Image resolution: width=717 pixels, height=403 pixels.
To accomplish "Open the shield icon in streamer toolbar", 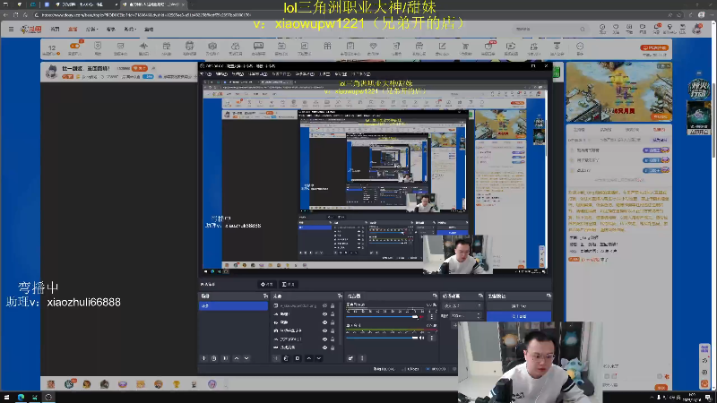I will point(98,47).
